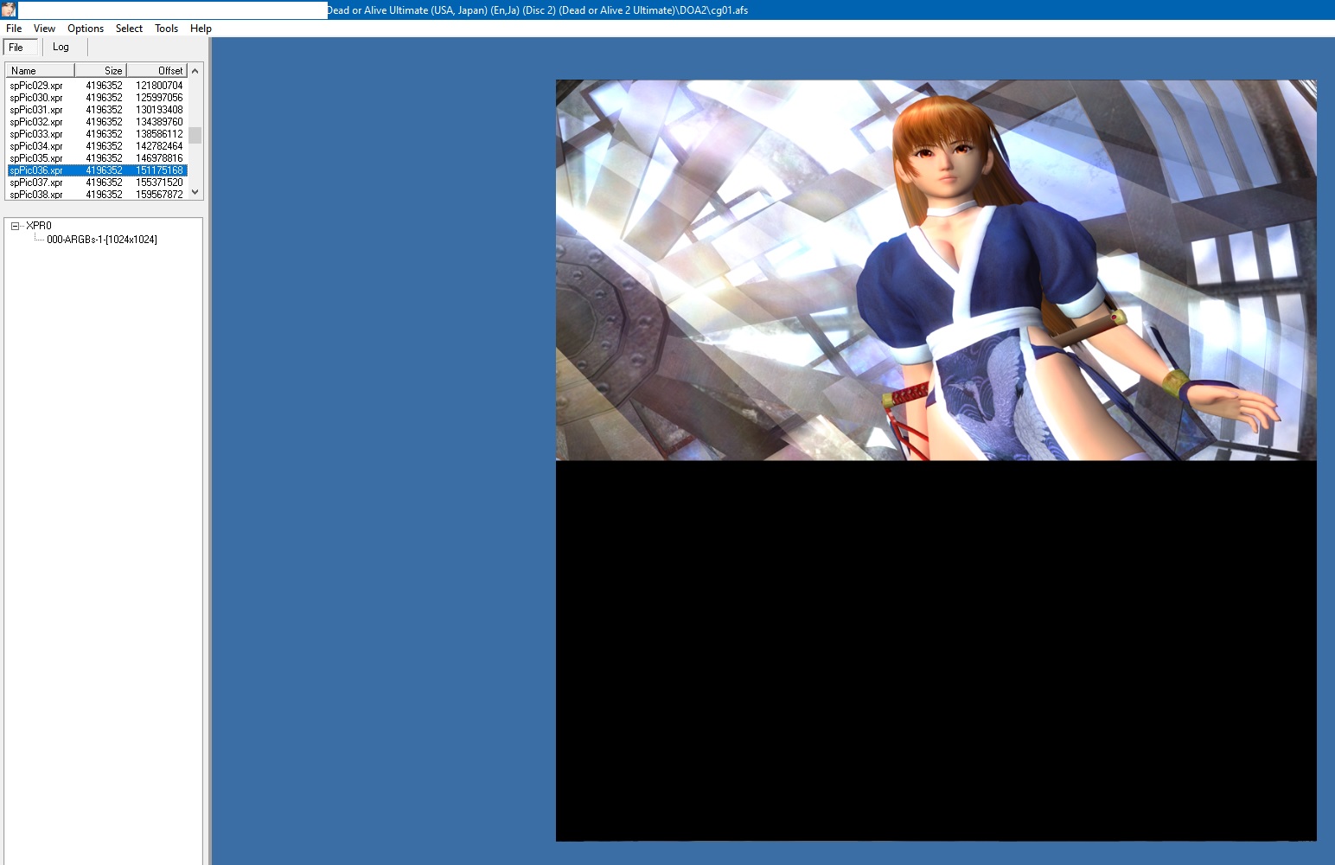This screenshot has height=865, width=1335.
Task: Click offset value 155371520
Action: [x=159, y=183]
